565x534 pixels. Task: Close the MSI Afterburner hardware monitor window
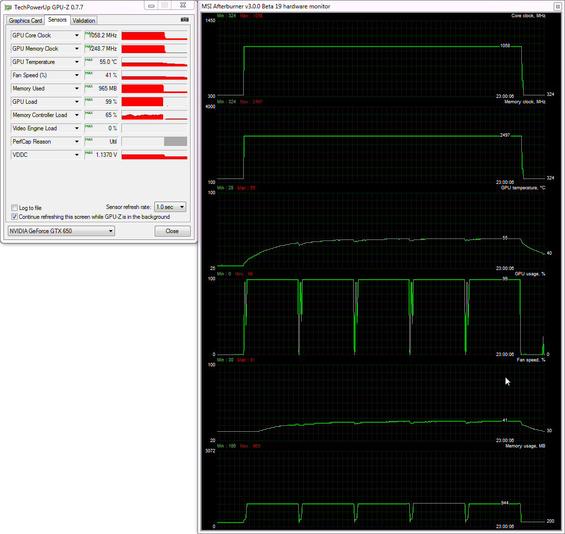[558, 6]
